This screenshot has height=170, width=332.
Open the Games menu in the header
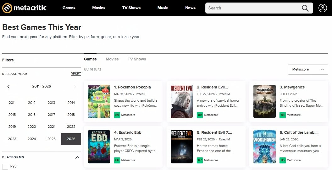tap(69, 8)
